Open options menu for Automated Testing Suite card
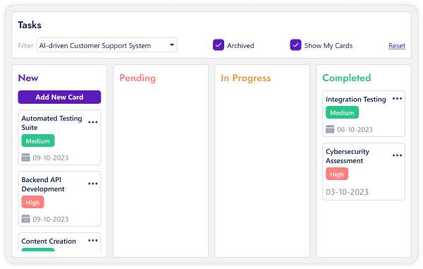 point(93,122)
